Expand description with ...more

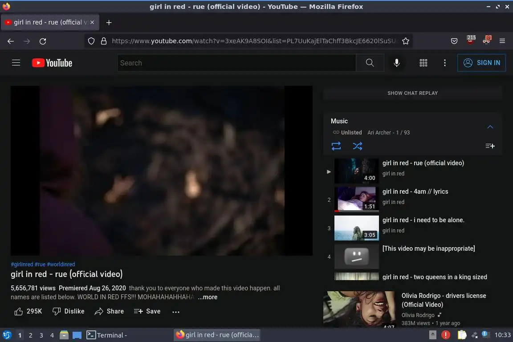208,297
